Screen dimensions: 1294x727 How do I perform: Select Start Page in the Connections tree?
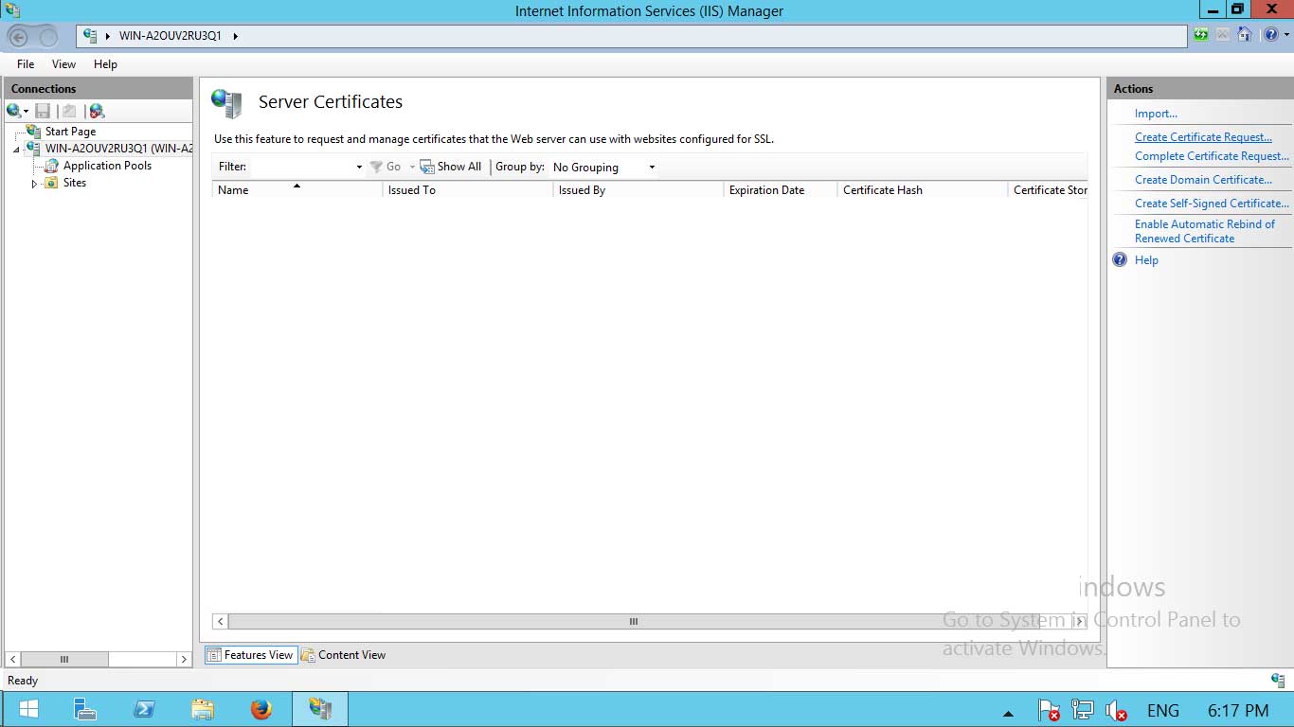(70, 132)
